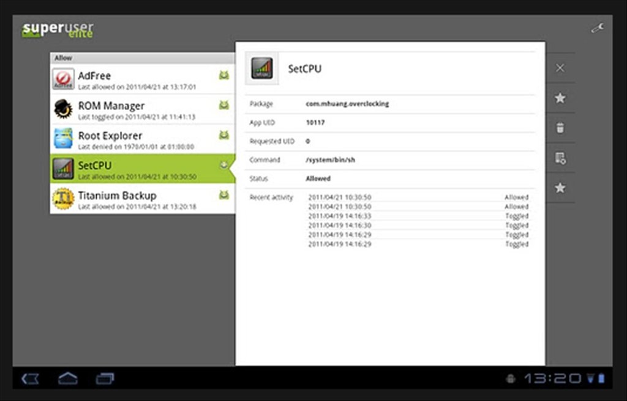Click the "Command" field label
The image size is (627, 401).
(265, 160)
